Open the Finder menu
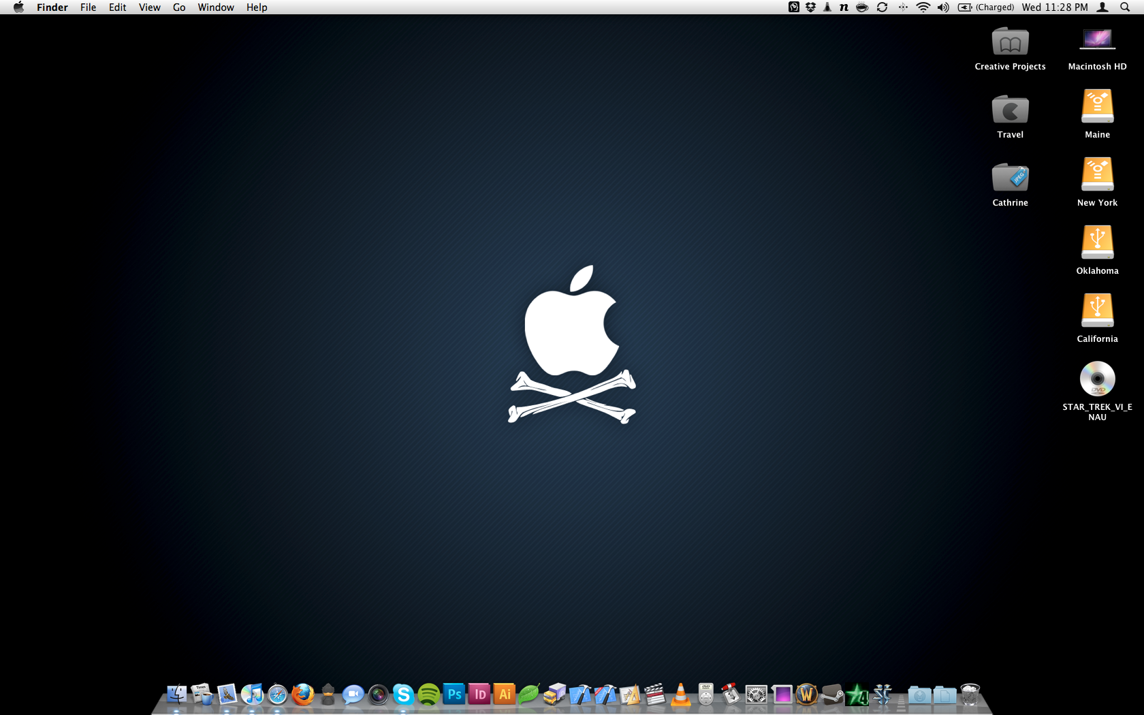This screenshot has width=1144, height=715. pos(52,7)
